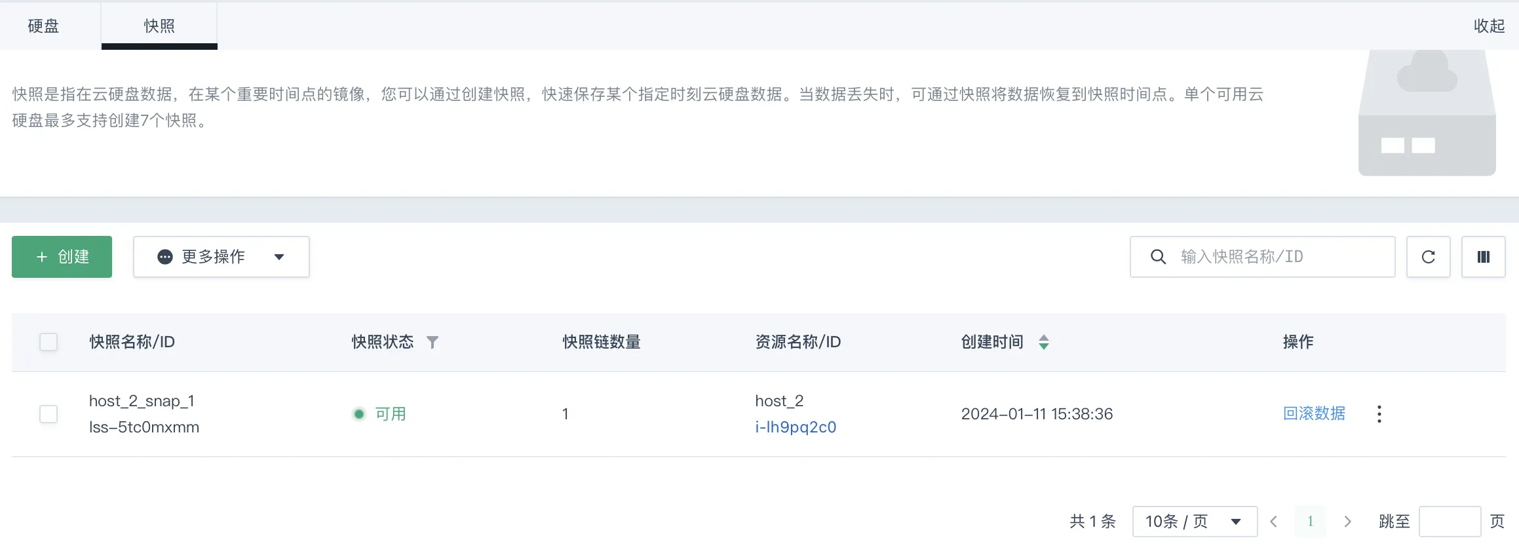The width and height of the screenshot is (1519, 553).
Task: Select the 快照 tab
Action: click(159, 26)
